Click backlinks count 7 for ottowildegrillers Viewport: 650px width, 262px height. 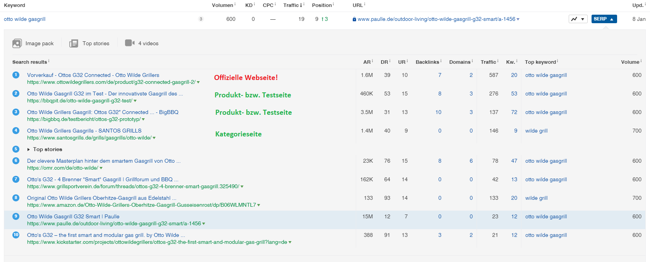coord(440,75)
